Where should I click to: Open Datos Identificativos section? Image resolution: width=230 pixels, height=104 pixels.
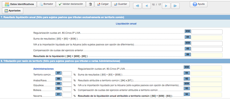[19, 4]
